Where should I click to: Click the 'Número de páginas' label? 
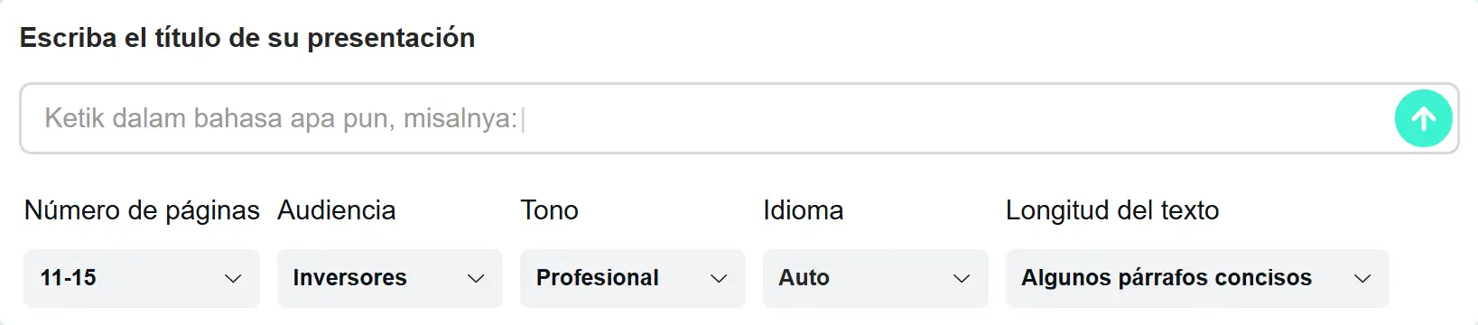(x=142, y=210)
